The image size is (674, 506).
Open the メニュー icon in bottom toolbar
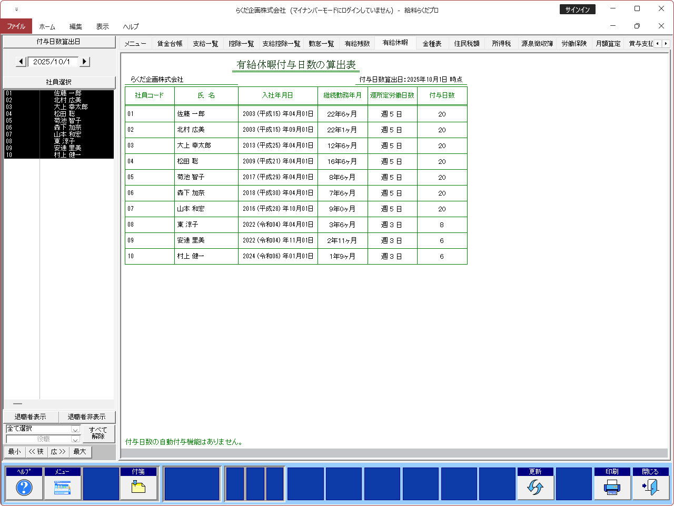62,488
